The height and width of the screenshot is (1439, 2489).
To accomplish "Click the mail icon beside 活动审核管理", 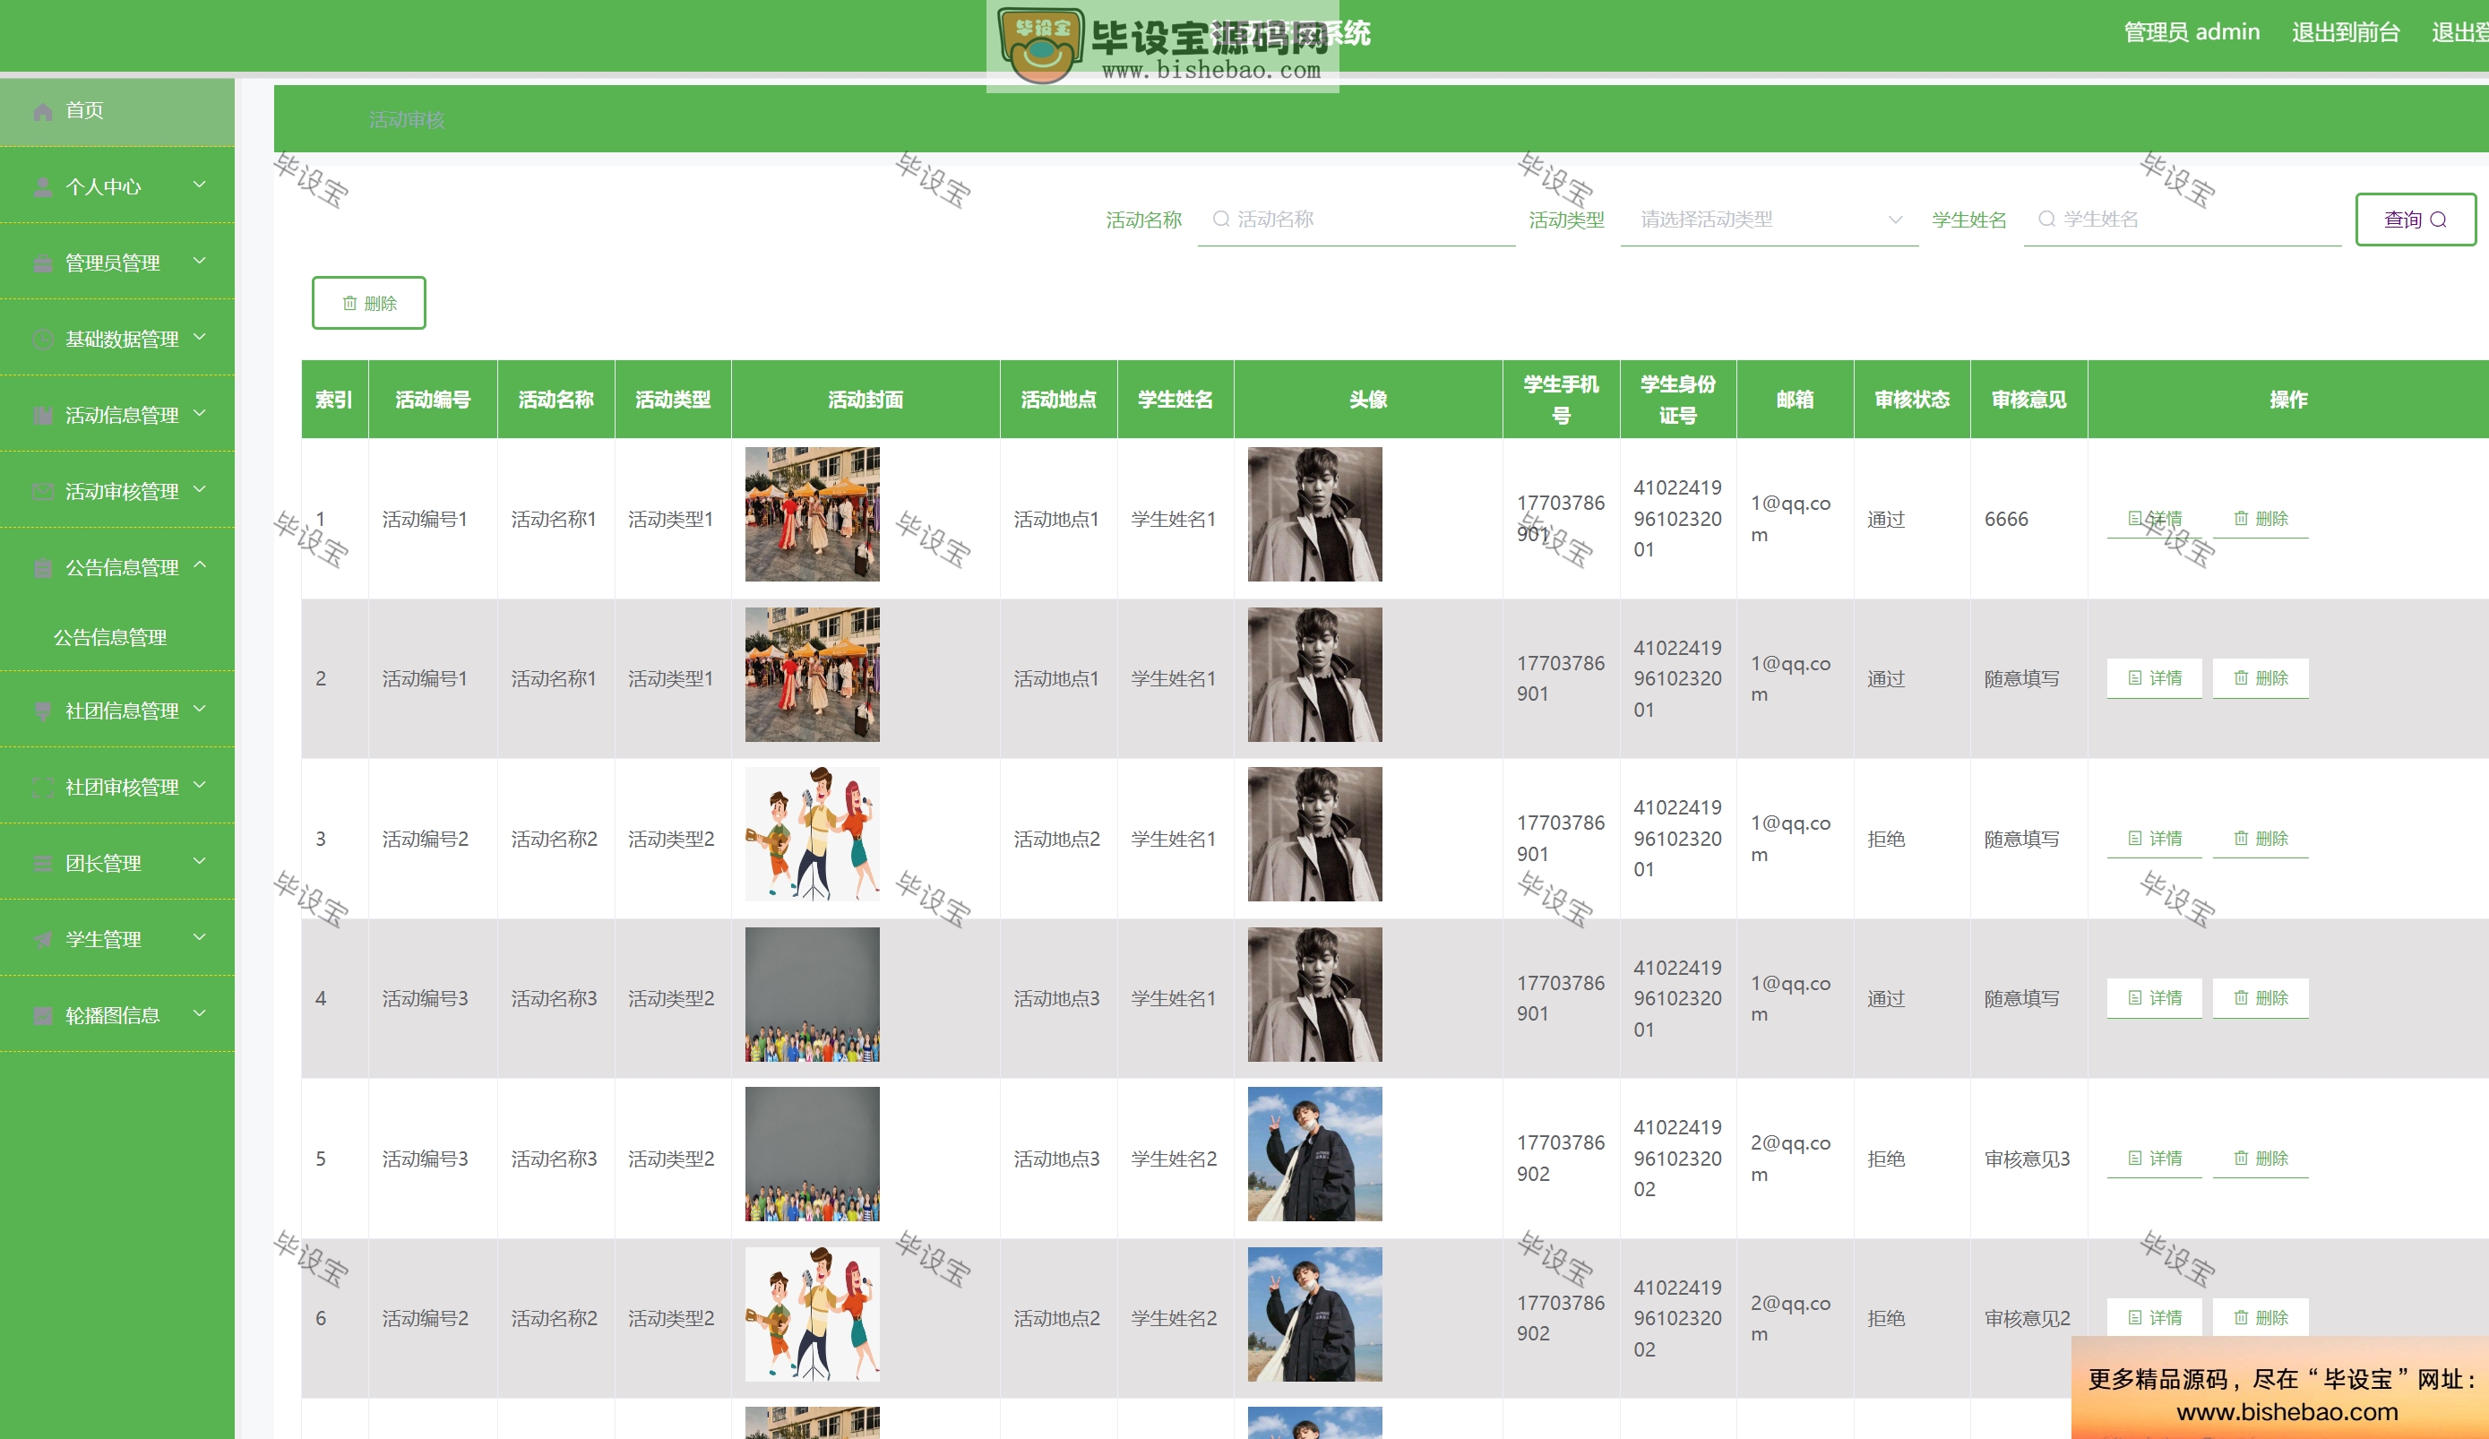I will (x=42, y=491).
